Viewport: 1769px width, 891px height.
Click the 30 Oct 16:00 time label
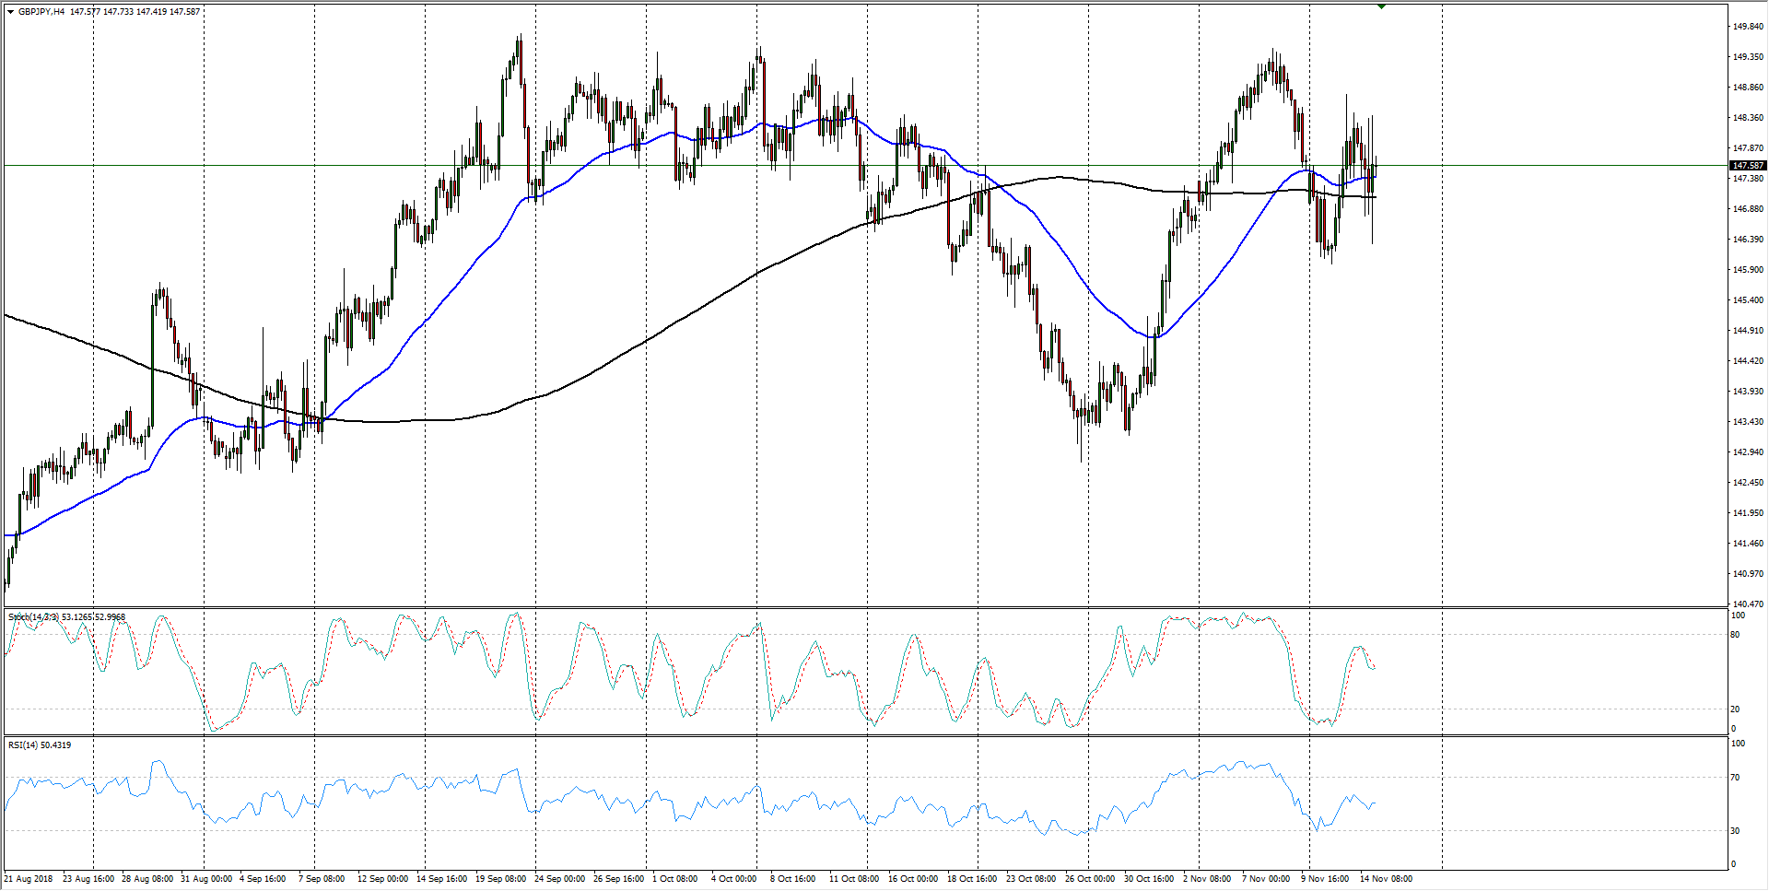(x=1148, y=879)
